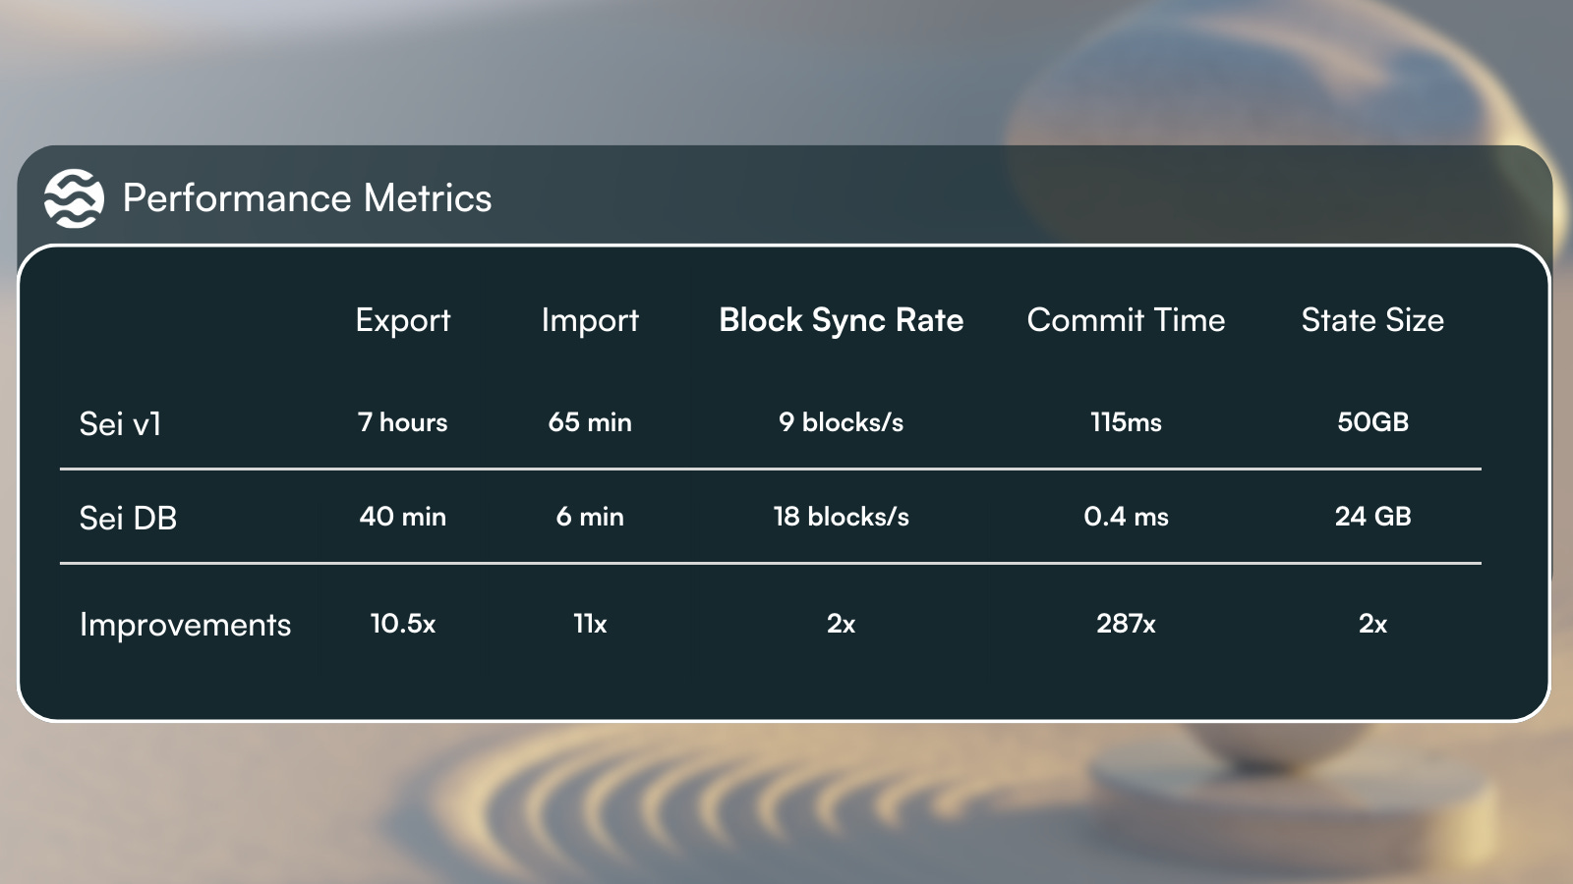Click the 65 min import value
1573x884 pixels.
click(590, 422)
